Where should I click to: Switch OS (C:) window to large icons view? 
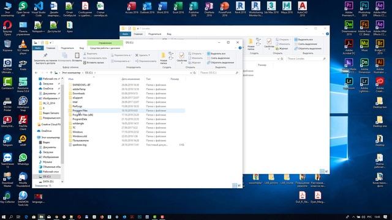239,185
